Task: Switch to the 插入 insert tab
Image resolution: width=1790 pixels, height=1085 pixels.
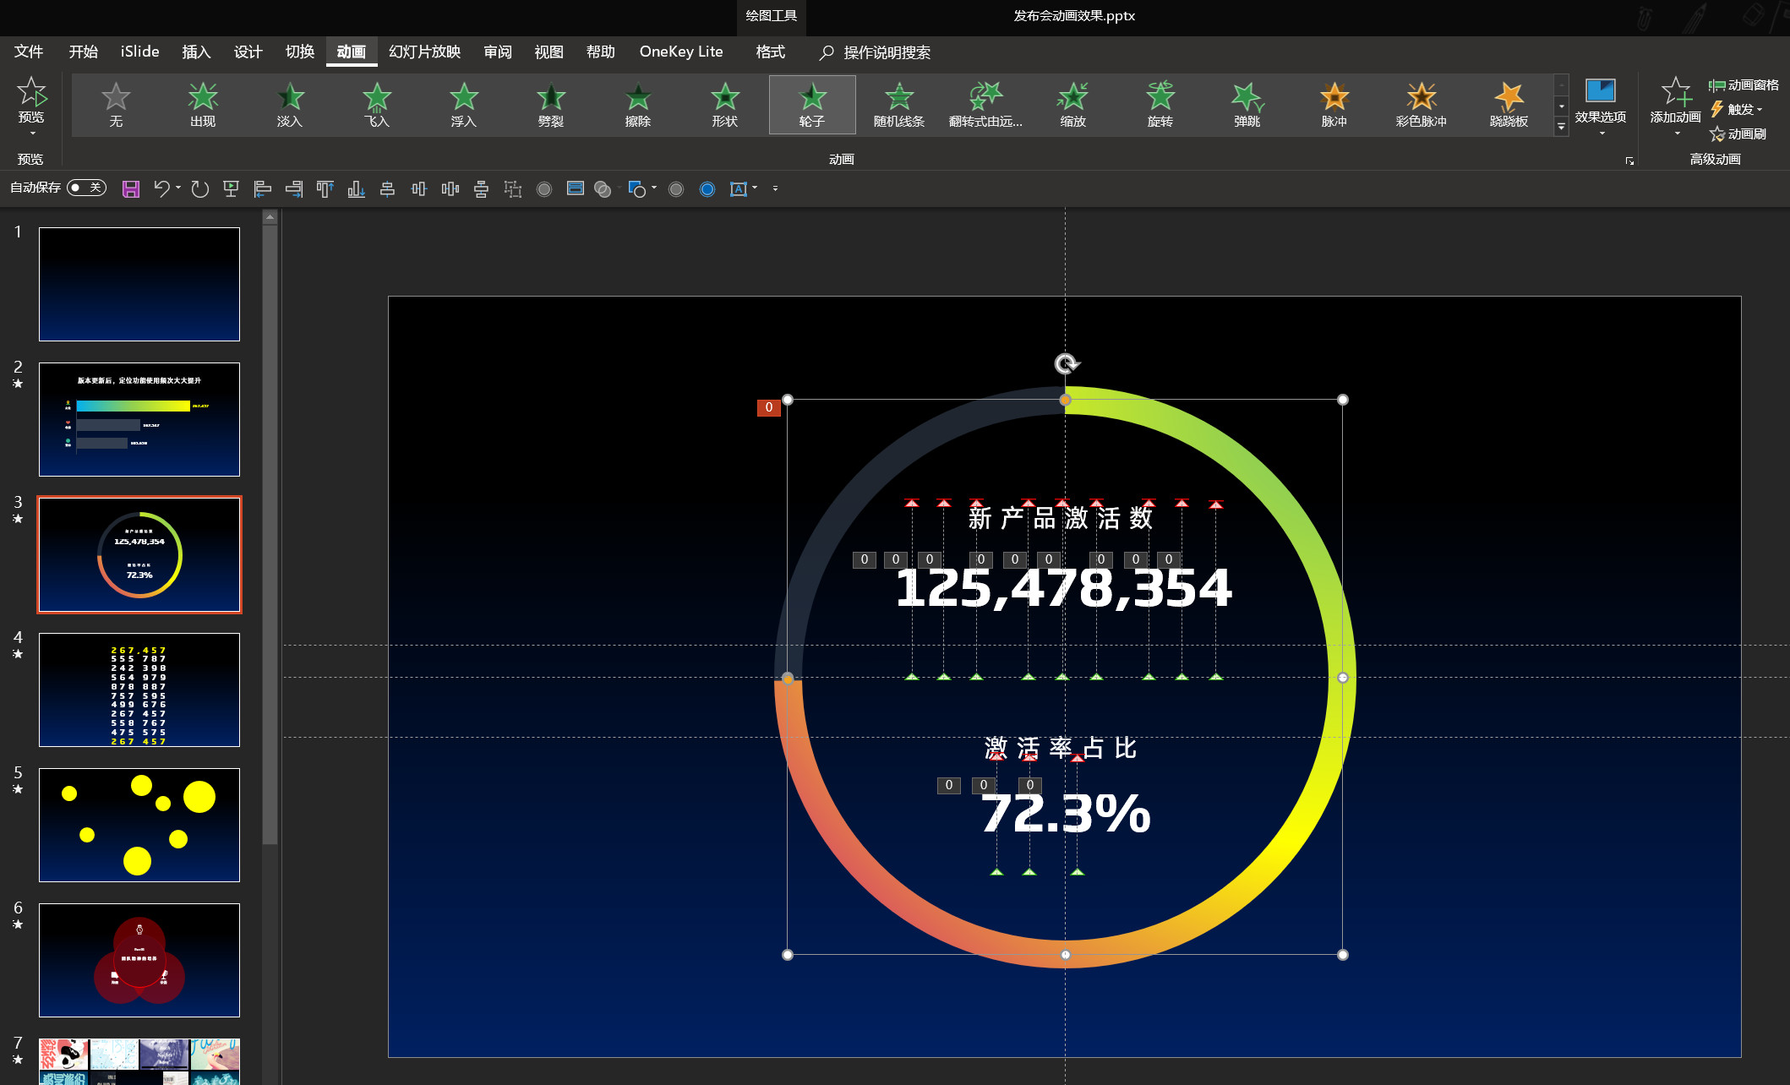Action: 196,52
